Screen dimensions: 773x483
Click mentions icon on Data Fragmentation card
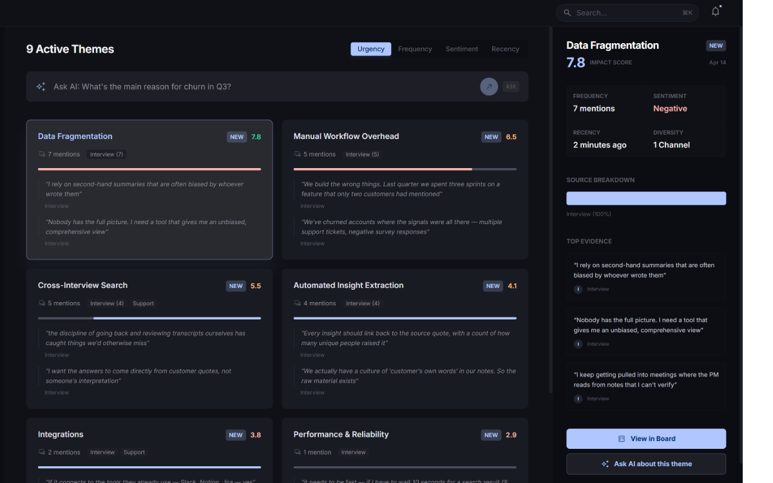(42, 155)
